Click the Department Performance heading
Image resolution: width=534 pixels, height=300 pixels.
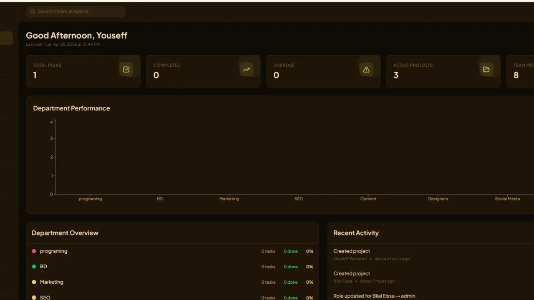coord(71,108)
